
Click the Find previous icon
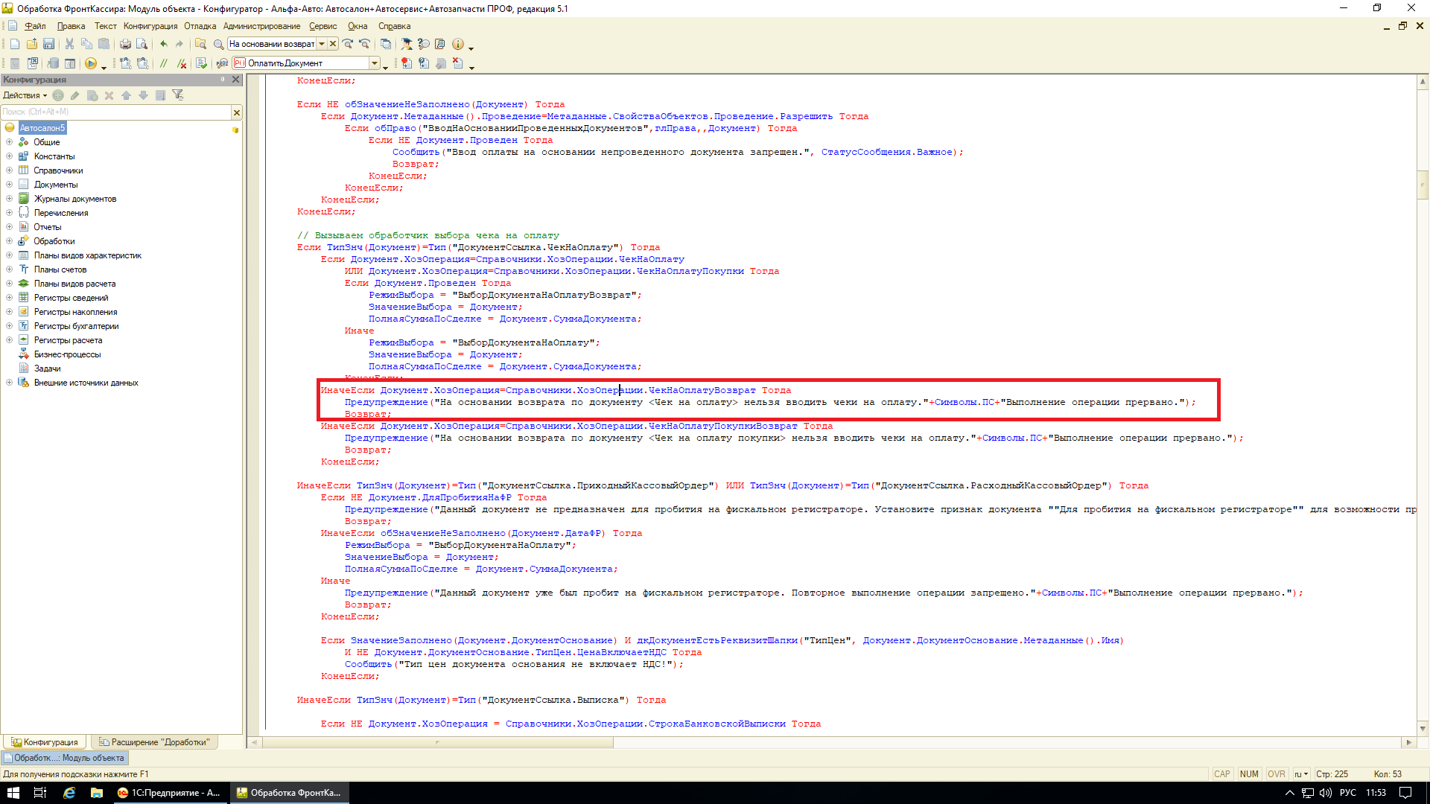coord(364,45)
